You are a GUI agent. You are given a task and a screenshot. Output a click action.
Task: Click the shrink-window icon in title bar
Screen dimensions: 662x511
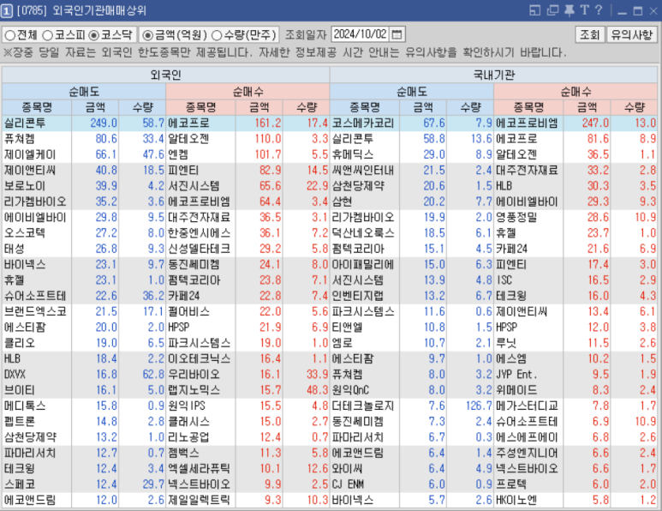[534, 10]
